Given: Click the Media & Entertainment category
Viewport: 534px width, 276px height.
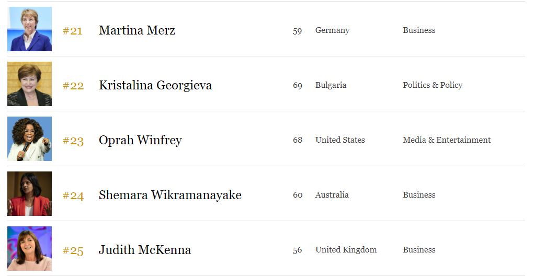Looking at the screenshot, I should pos(447,140).
